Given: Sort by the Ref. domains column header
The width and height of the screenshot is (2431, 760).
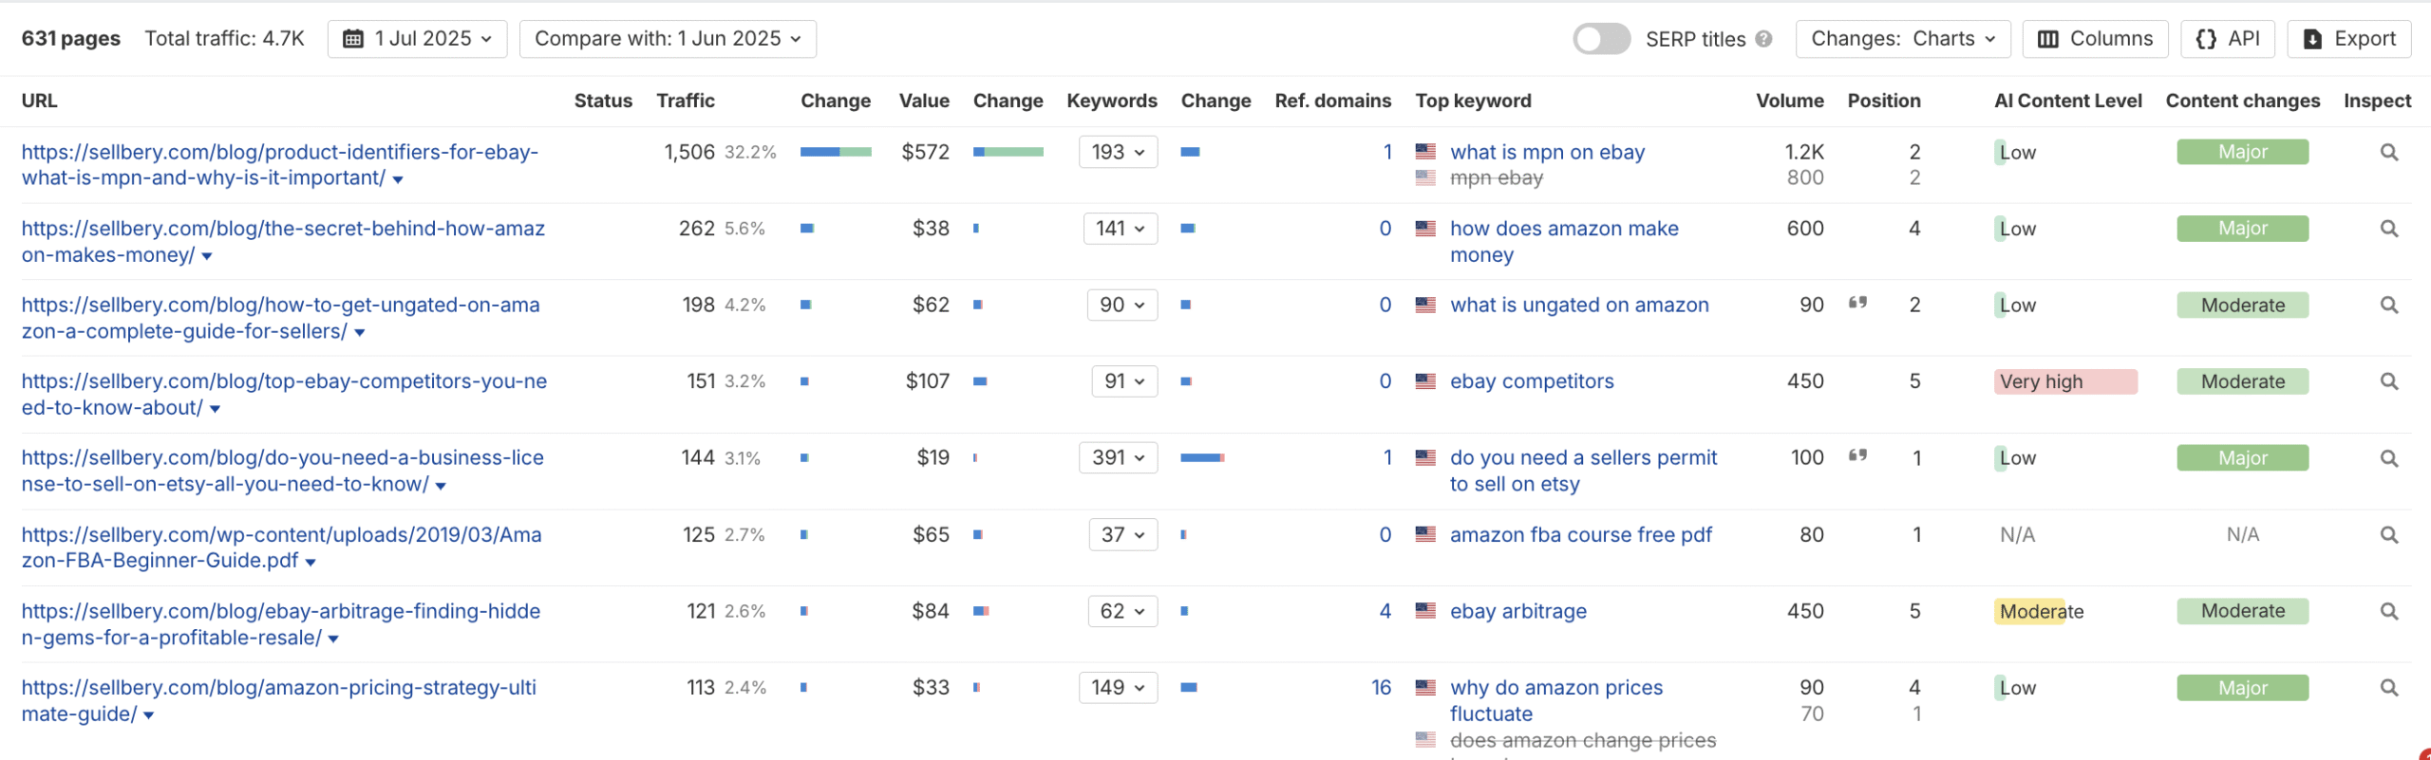Looking at the screenshot, I should pos(1332,101).
